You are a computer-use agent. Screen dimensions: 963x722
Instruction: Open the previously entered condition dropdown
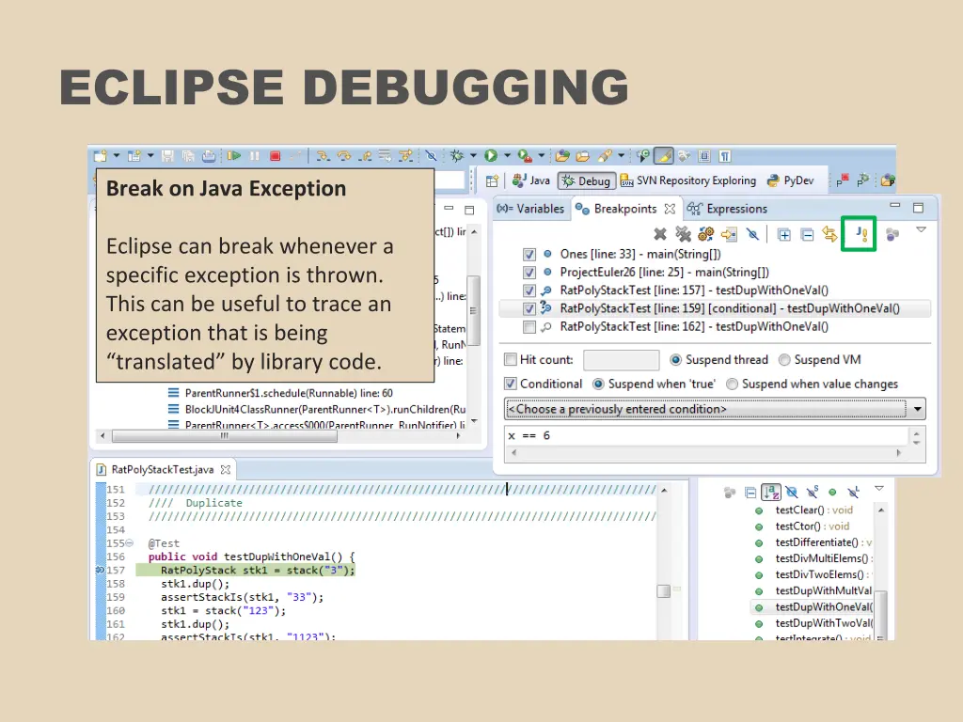[917, 408]
